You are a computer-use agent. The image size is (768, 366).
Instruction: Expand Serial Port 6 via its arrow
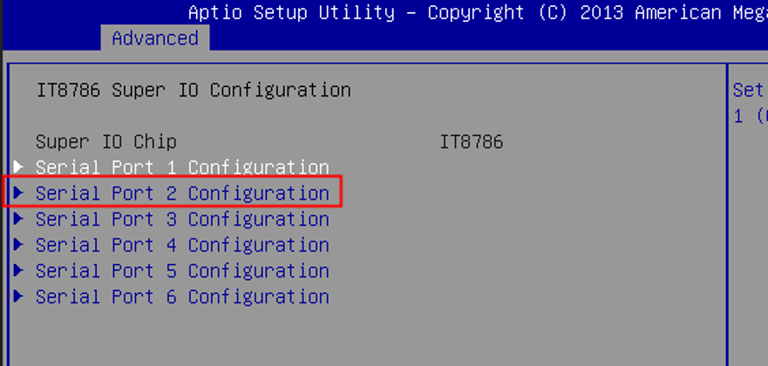(18, 296)
